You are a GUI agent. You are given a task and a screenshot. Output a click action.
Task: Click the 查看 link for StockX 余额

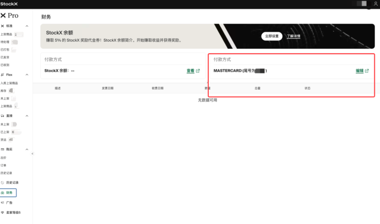pos(190,71)
